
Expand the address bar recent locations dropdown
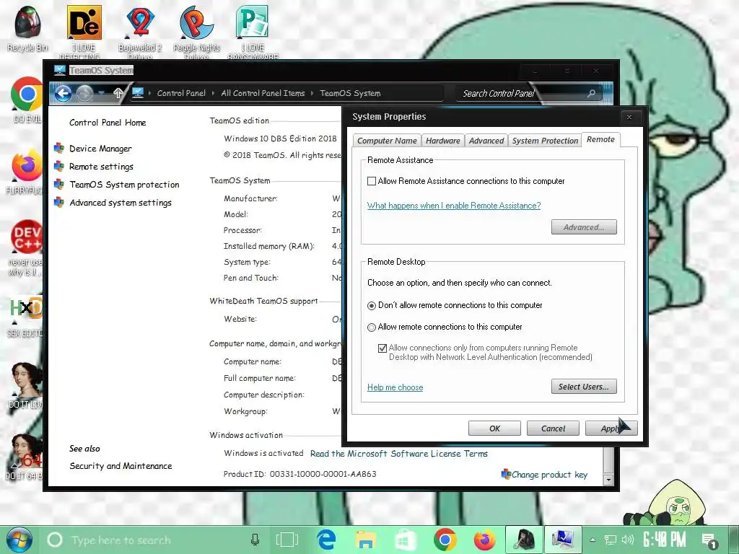point(102,93)
